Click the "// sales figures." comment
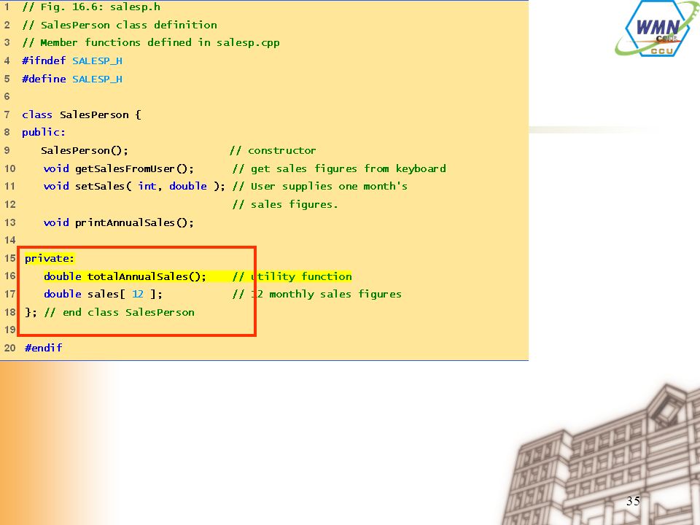Image resolution: width=700 pixels, height=525 pixels. click(x=285, y=204)
